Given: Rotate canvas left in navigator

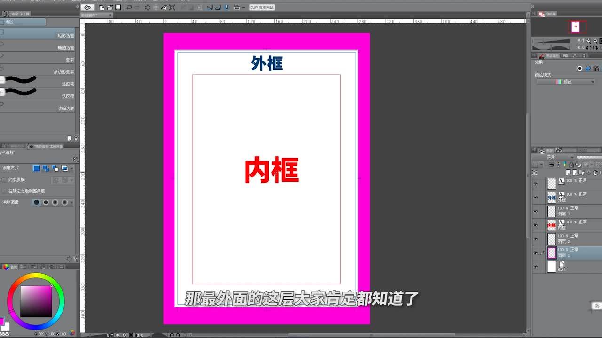Looking at the screenshot, I should pos(589,47).
